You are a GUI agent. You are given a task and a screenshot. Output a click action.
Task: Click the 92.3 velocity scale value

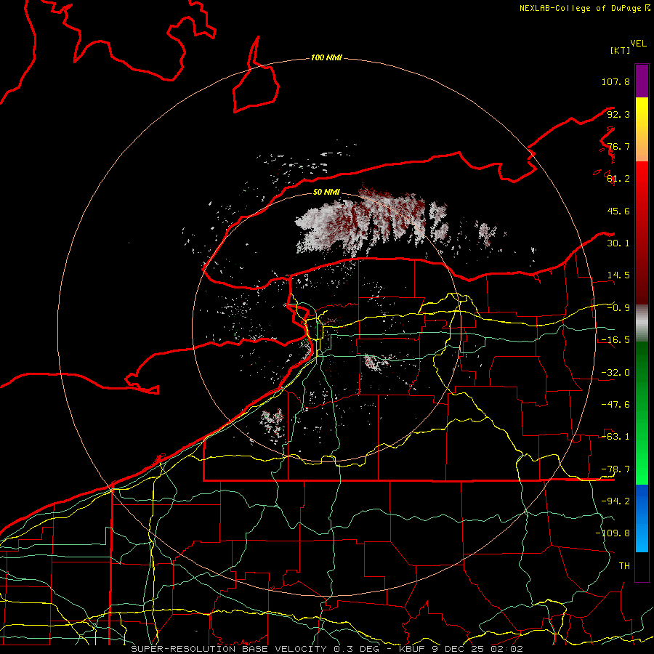coord(618,114)
